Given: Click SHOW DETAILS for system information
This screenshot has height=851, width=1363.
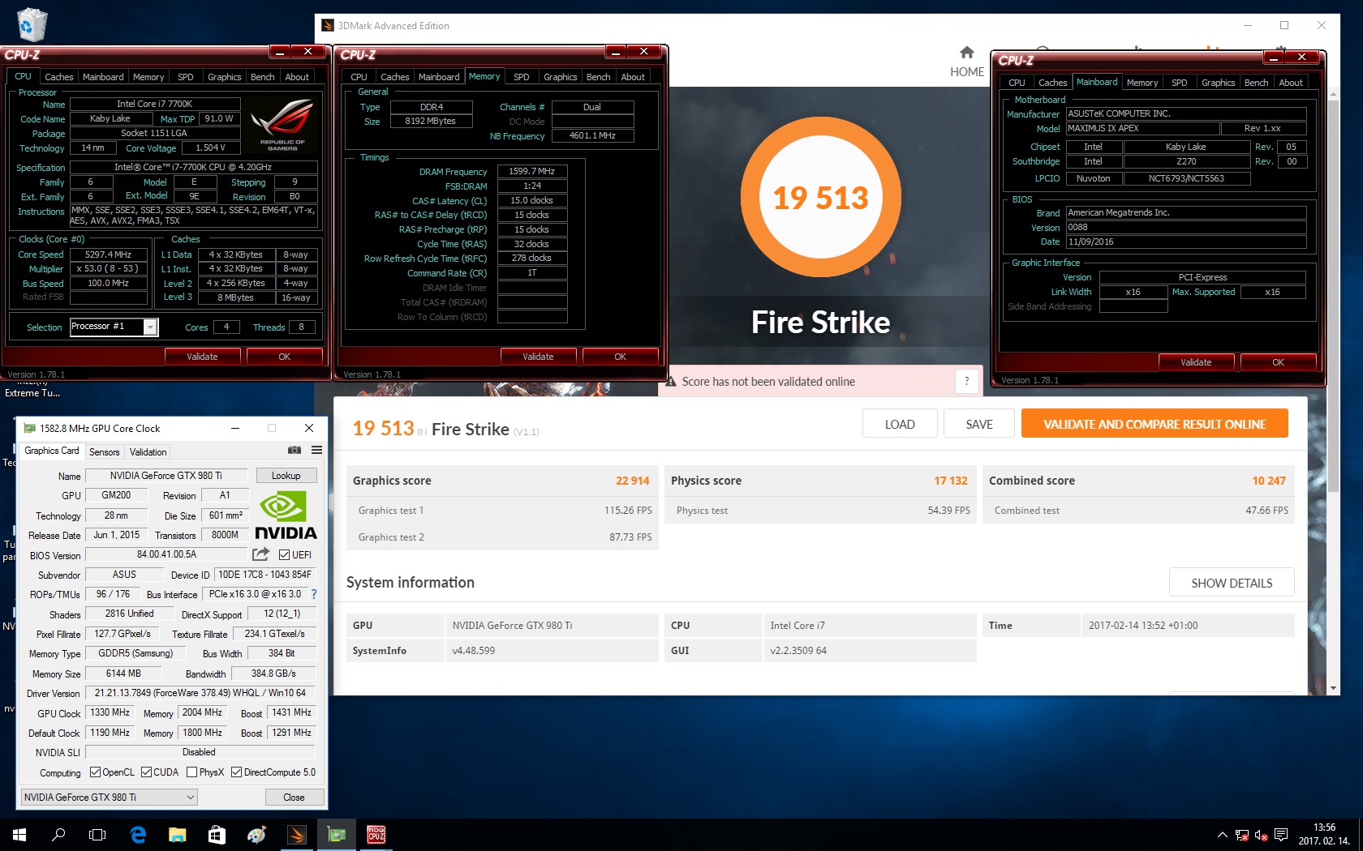Looking at the screenshot, I should tap(1232, 583).
